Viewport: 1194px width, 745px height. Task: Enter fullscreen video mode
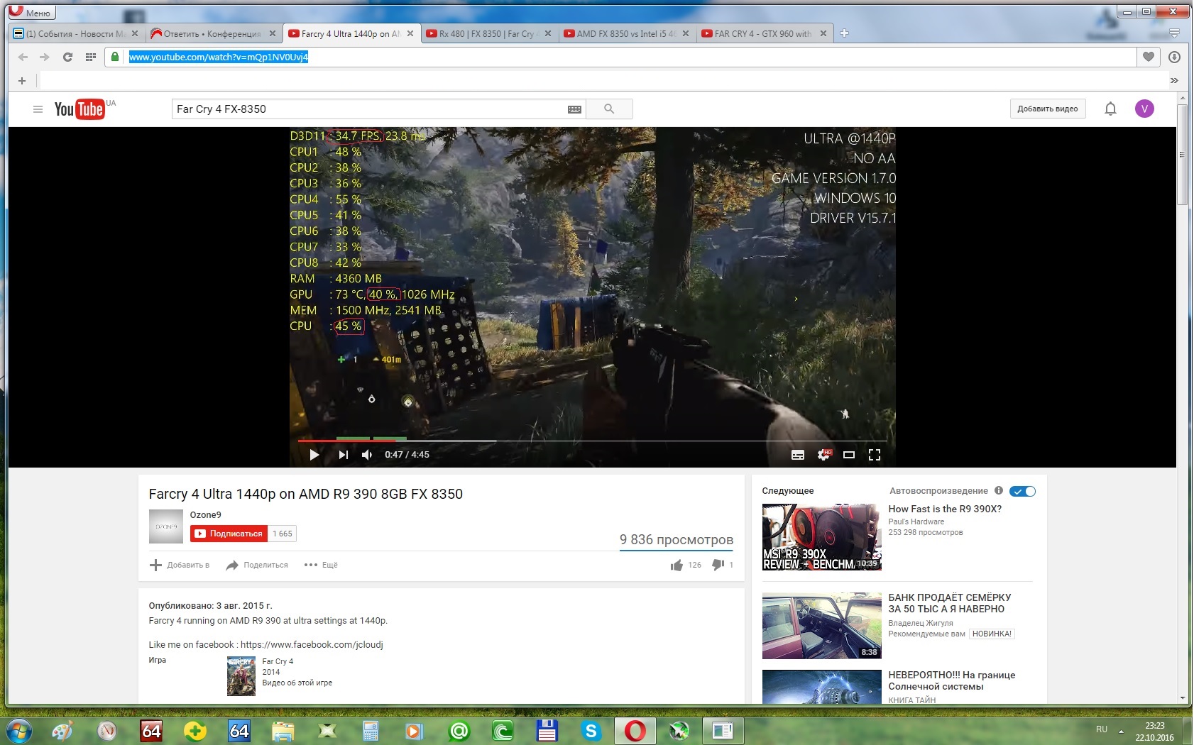(875, 455)
